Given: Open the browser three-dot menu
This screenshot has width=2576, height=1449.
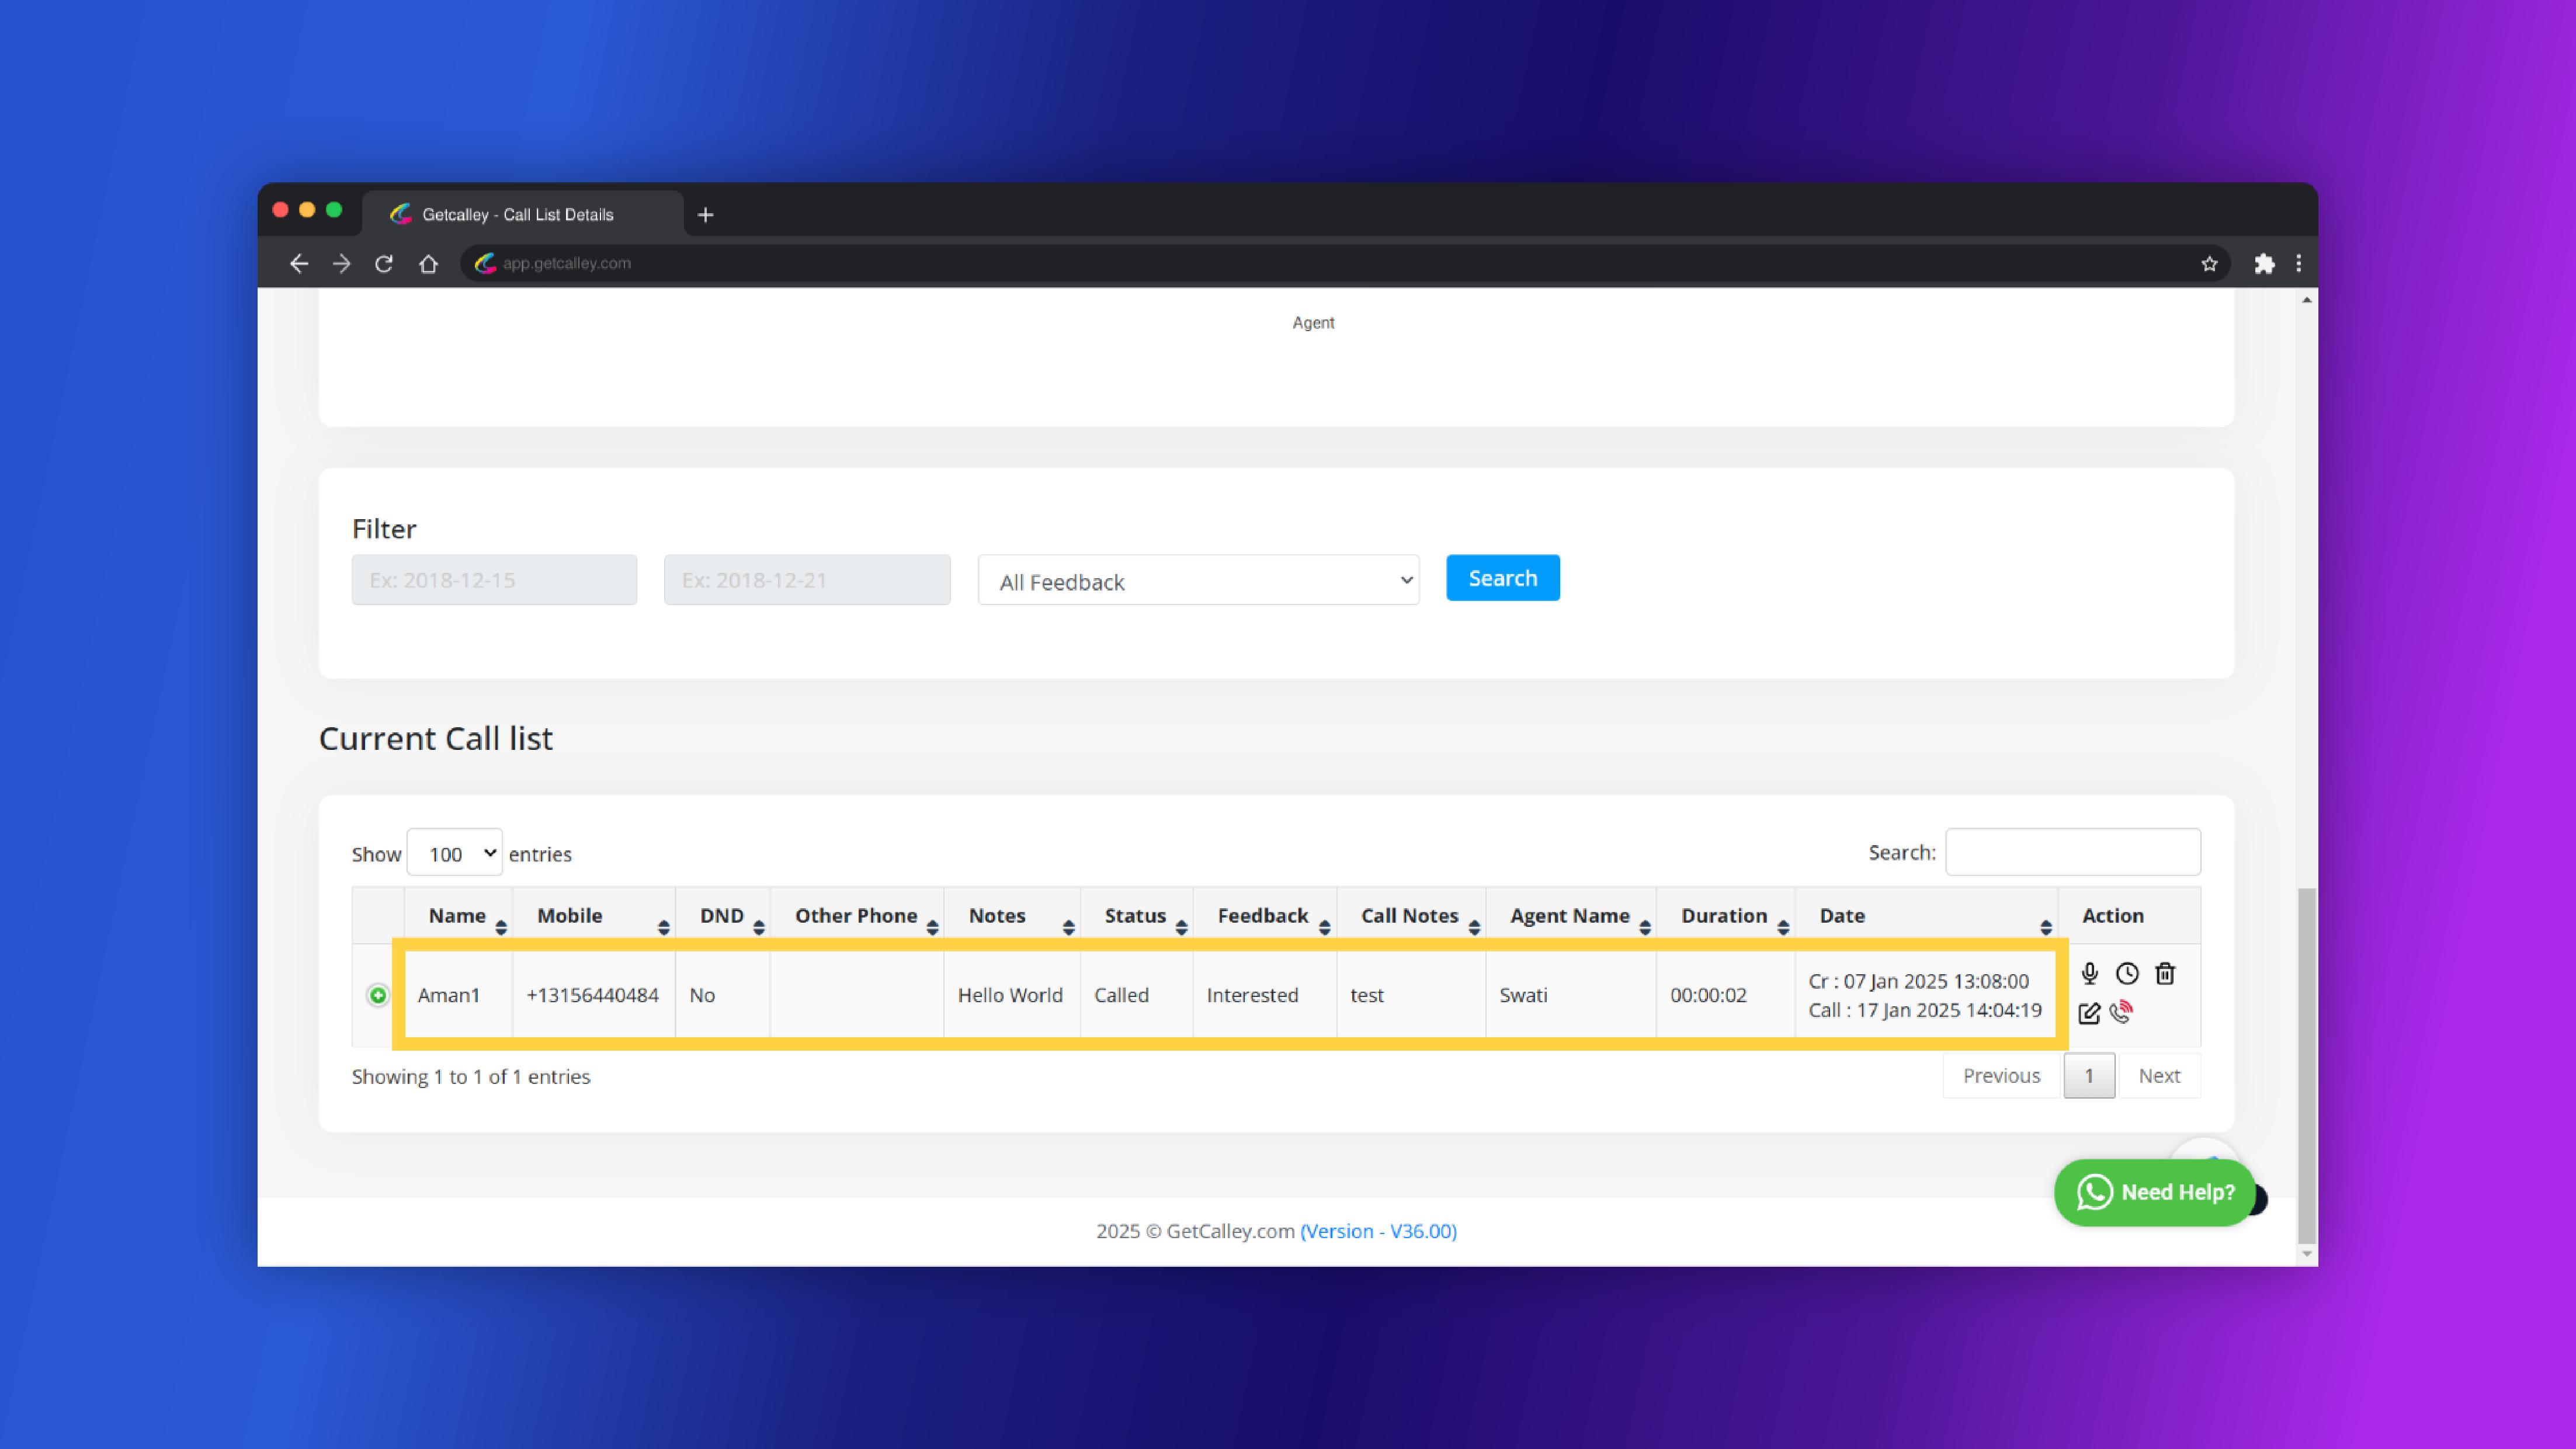Looking at the screenshot, I should coord(2298,263).
